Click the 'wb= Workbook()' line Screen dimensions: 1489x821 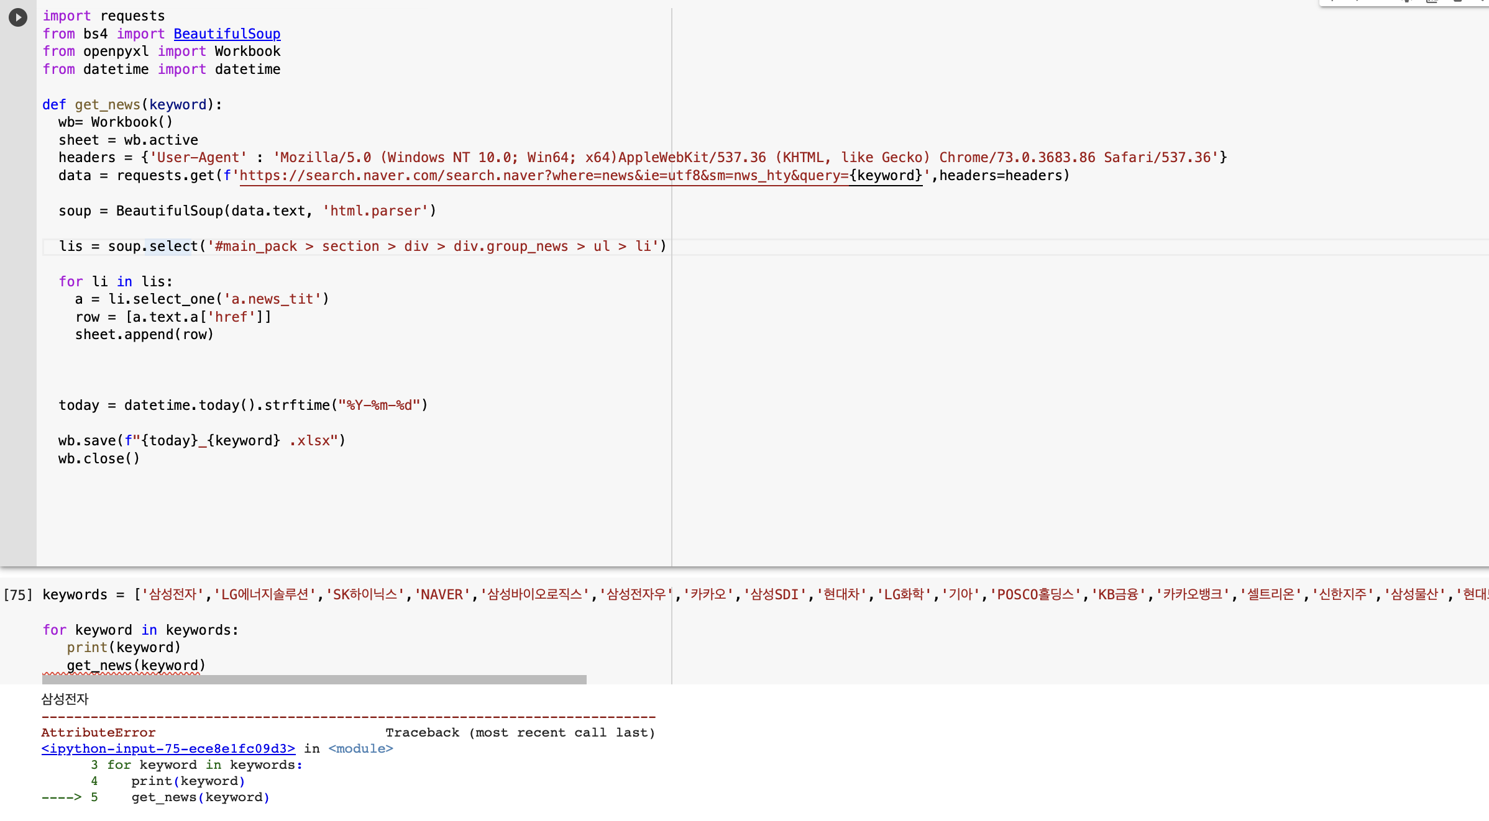point(116,122)
